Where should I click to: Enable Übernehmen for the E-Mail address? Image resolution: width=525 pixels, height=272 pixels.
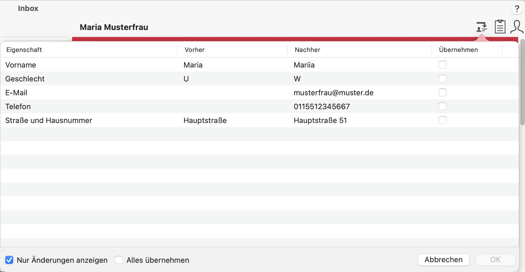[442, 92]
